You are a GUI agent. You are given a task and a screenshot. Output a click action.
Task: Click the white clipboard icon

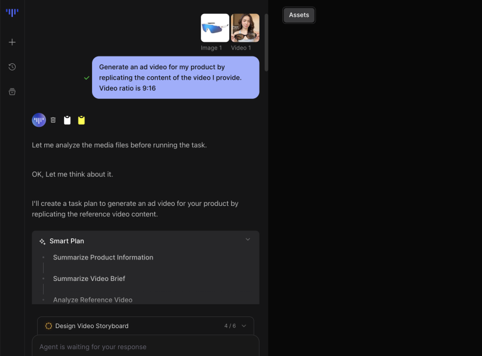coord(68,120)
